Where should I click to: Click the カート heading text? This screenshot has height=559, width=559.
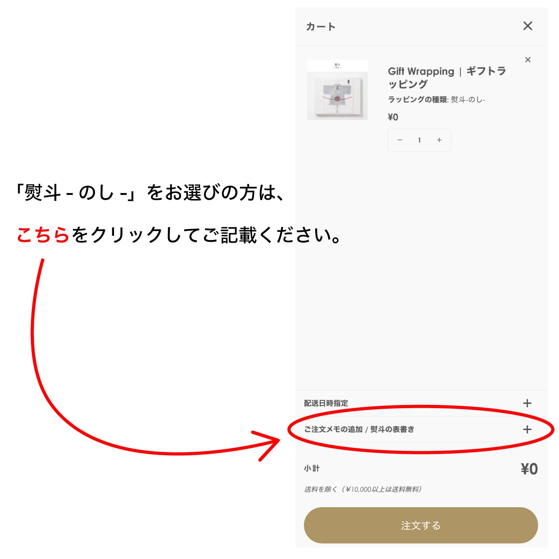(321, 26)
